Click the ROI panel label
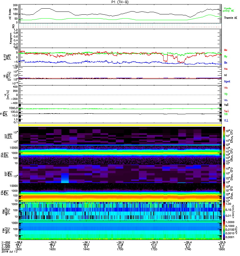The height and width of the screenshot is (256, 240). point(13,26)
